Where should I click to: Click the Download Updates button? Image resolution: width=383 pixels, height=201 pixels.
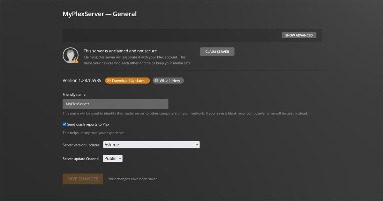[127, 81]
